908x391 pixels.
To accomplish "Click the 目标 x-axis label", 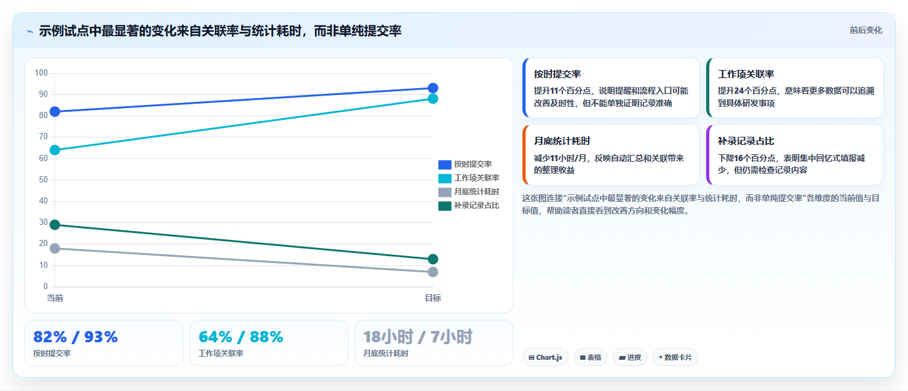I will [x=433, y=298].
